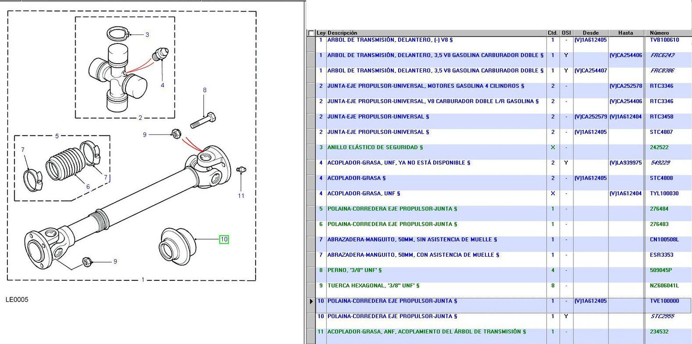The image size is (692, 344).
Task: Click the Desde column header
Action: coord(591,33)
